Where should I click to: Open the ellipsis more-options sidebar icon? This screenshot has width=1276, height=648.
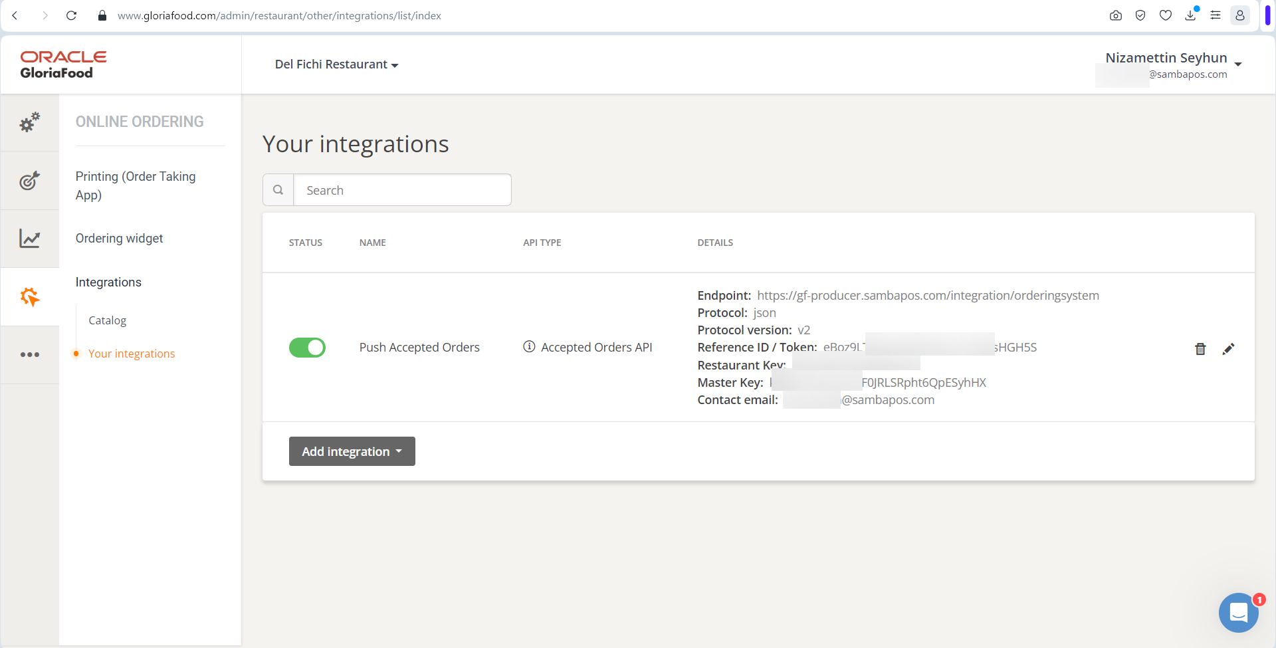[x=29, y=354]
